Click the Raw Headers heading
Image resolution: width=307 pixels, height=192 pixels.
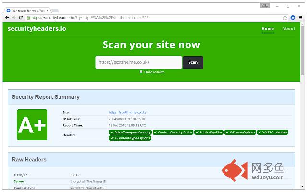click(29, 159)
